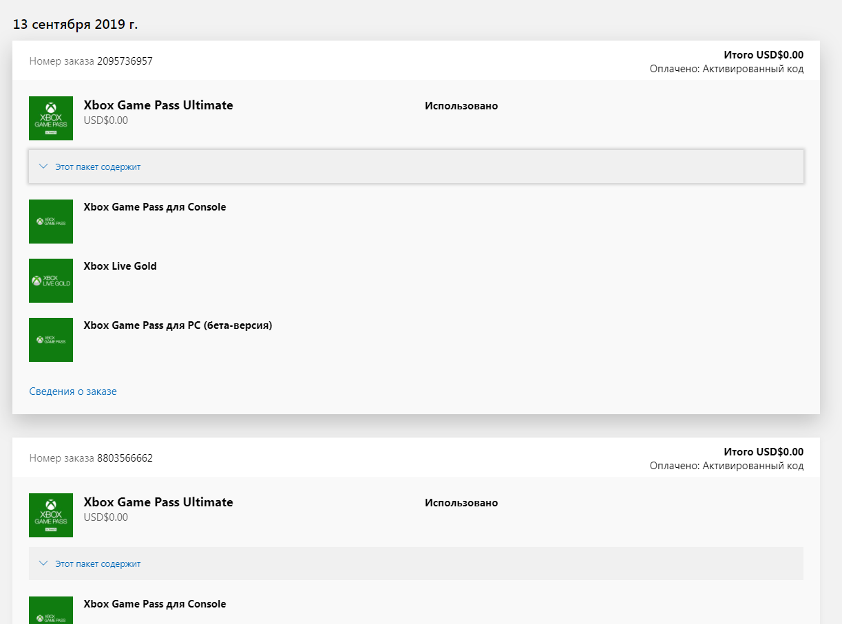842x624 pixels.
Task: Select order number 8803566662 text
Action: pos(125,458)
